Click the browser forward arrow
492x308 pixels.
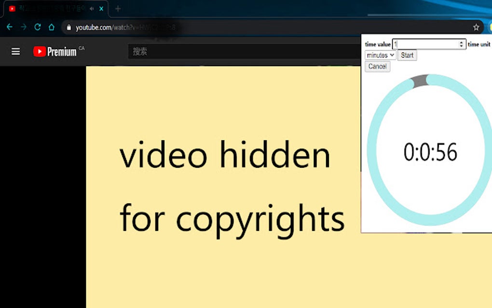pos(24,27)
